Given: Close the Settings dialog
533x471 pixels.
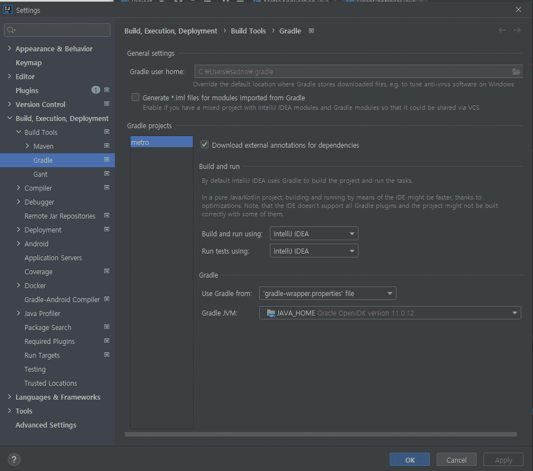Looking at the screenshot, I should (518, 9).
